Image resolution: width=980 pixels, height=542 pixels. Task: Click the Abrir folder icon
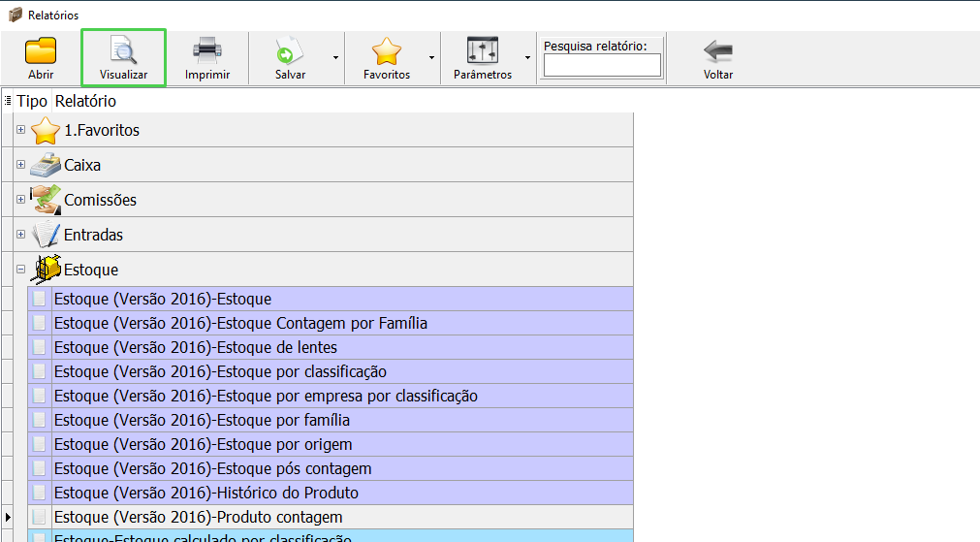click(41, 51)
